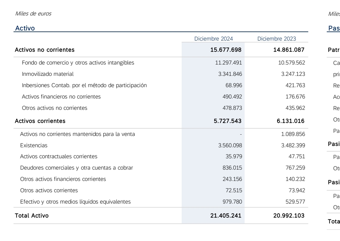This screenshot has height=241, width=340.
Task: Select value 11.297.491
Action: tap(229, 63)
